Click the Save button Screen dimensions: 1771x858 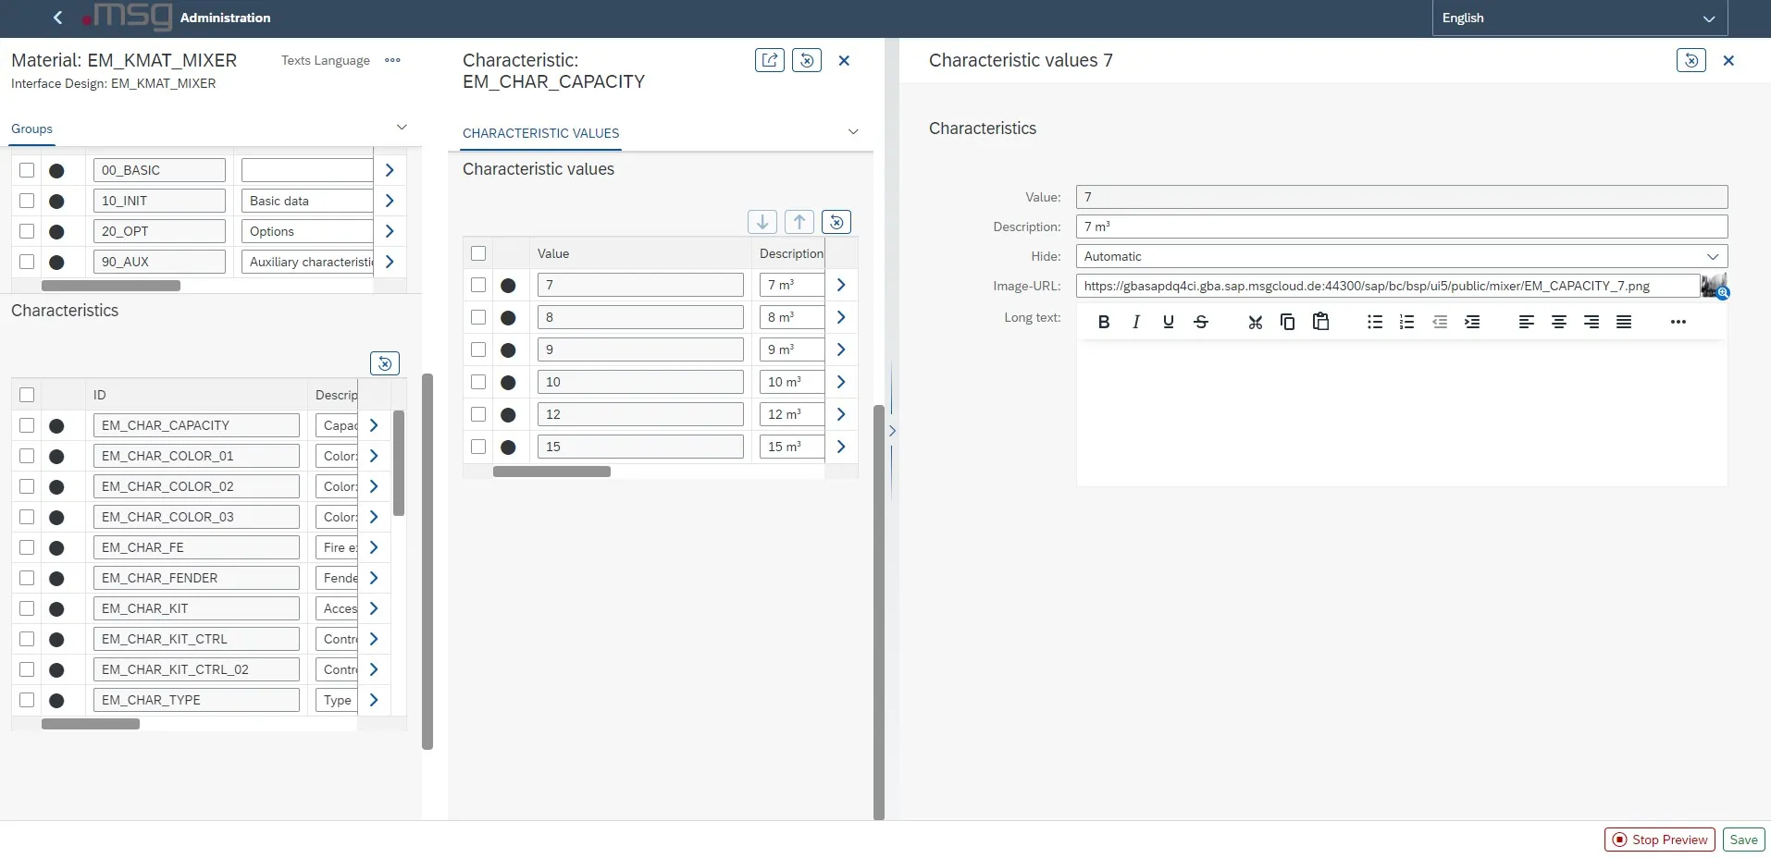click(x=1743, y=840)
